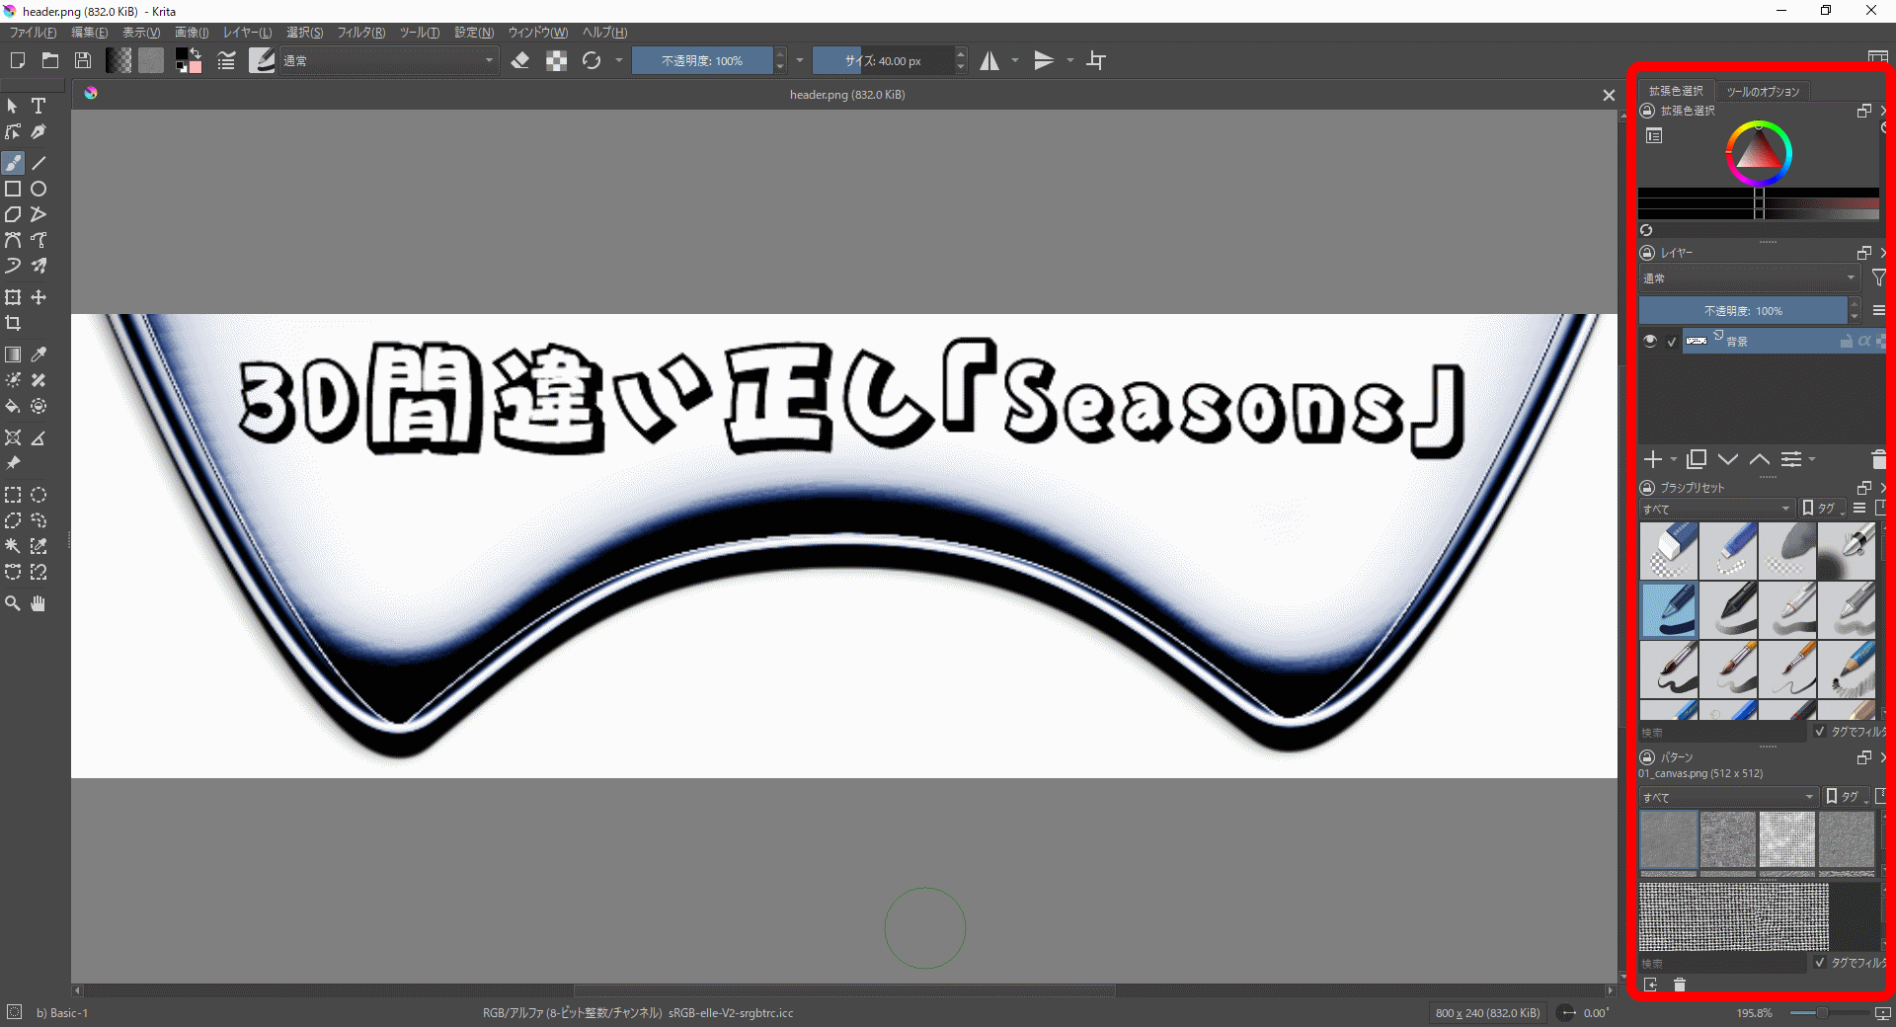Activate the Zoom magnifier tool
The height and width of the screenshot is (1027, 1896).
(x=13, y=603)
